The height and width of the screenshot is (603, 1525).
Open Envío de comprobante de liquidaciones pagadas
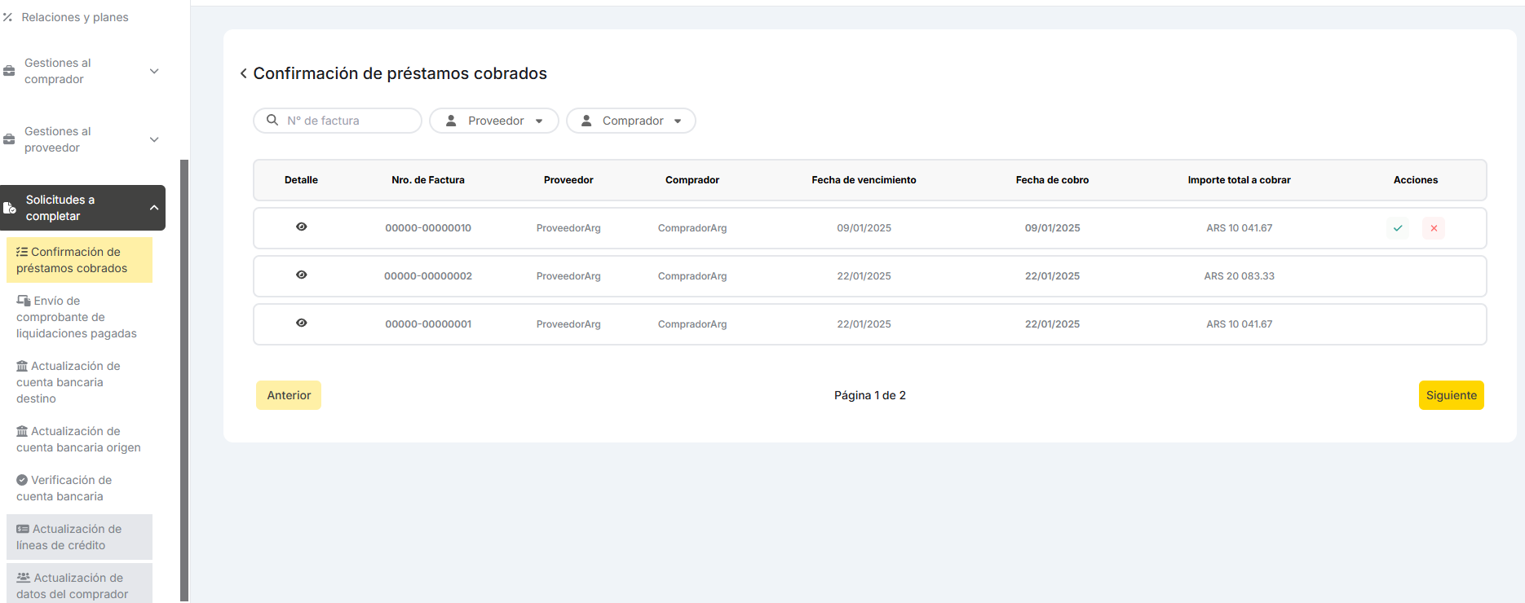point(77,317)
